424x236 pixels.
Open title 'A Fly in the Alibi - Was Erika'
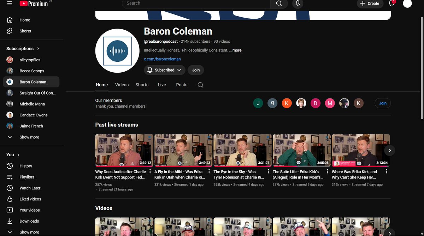click(x=180, y=175)
